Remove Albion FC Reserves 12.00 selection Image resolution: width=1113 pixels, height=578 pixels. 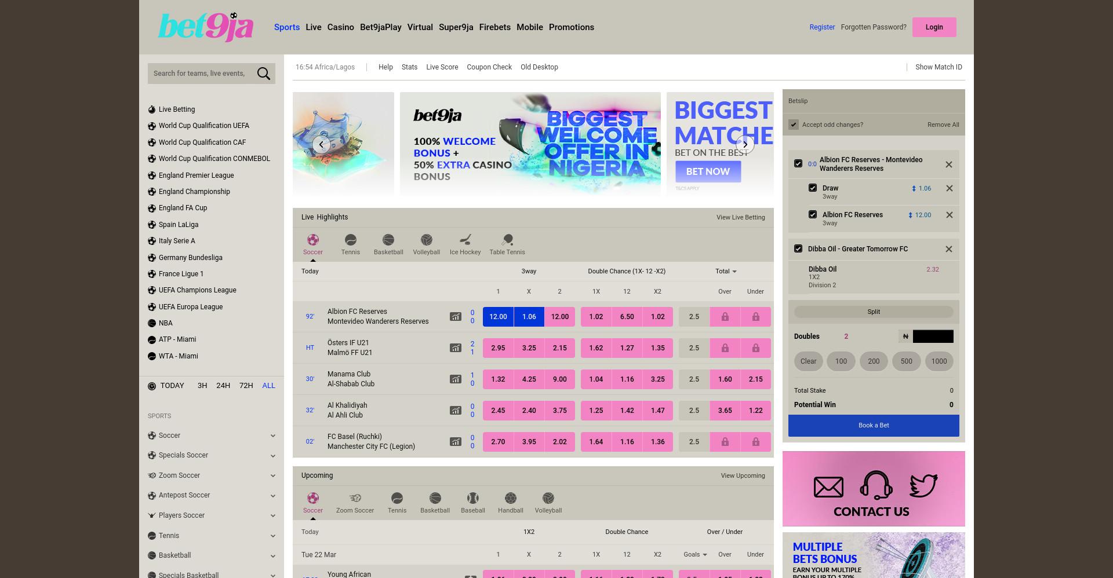pyautogui.click(x=950, y=215)
